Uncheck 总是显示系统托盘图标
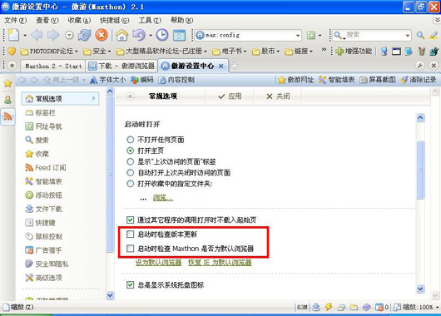Screen dimensions: 441x316 point(130,285)
